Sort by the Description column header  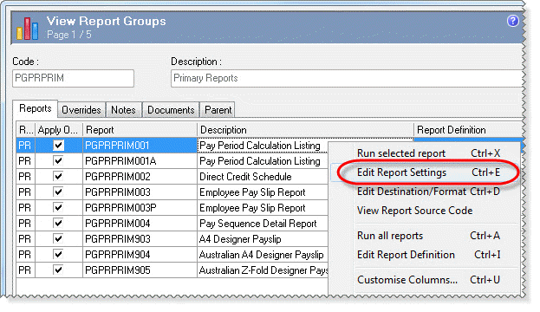coord(305,130)
